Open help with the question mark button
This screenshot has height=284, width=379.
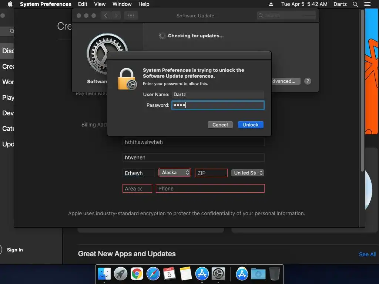(308, 81)
